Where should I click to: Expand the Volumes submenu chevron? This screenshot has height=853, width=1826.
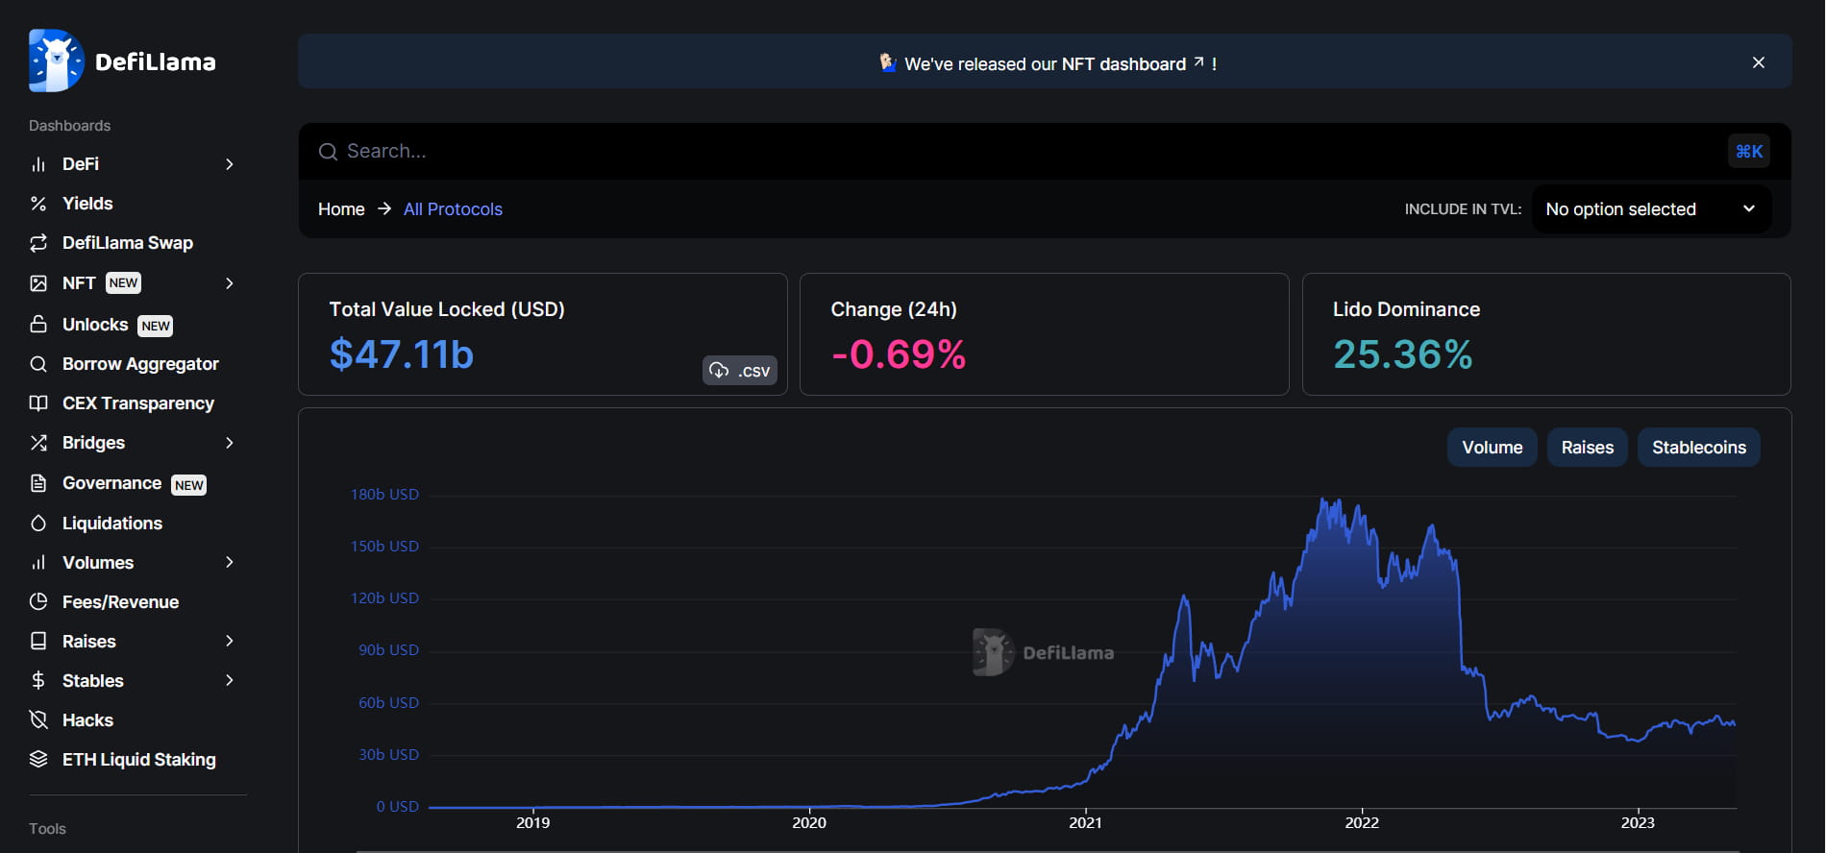click(x=230, y=562)
